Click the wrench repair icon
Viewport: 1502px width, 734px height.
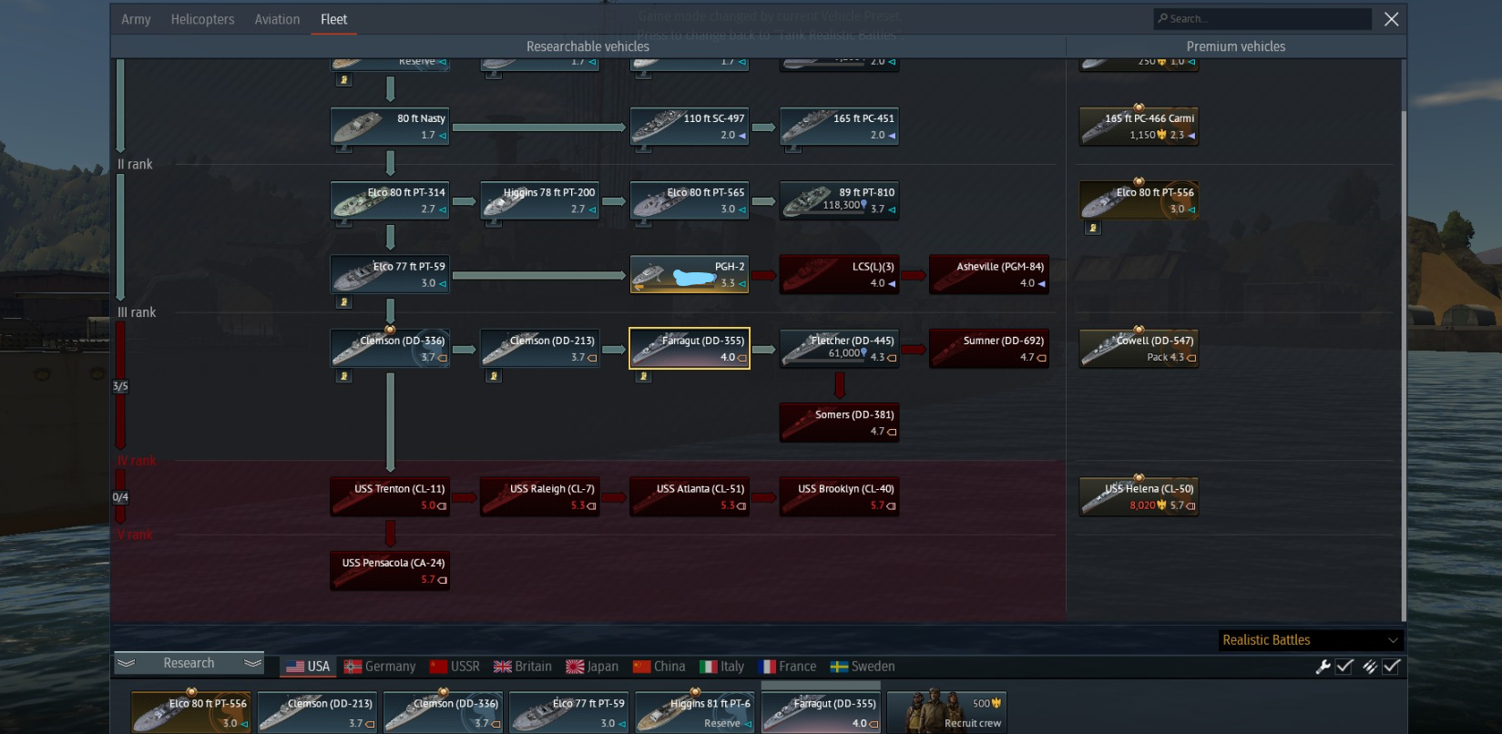click(x=1323, y=667)
